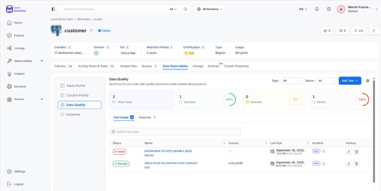
Task: Open the Type filter dropdown
Action: pyautogui.click(x=292, y=81)
